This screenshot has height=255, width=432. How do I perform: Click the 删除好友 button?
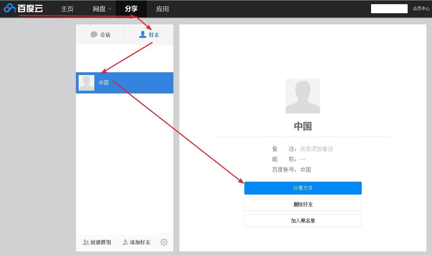coord(303,204)
